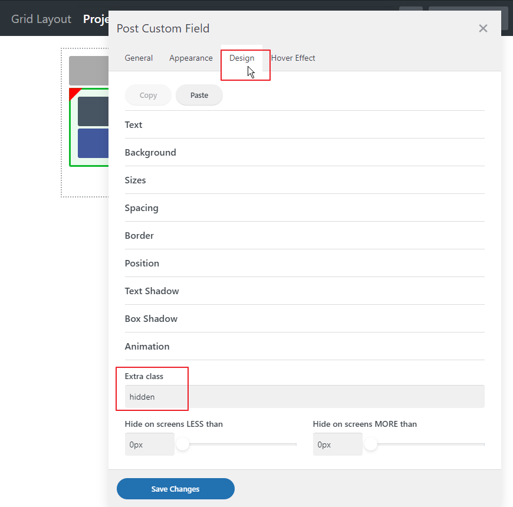Image resolution: width=513 pixels, height=507 pixels.
Task: Expand the Box Shadow section
Action: [305, 318]
